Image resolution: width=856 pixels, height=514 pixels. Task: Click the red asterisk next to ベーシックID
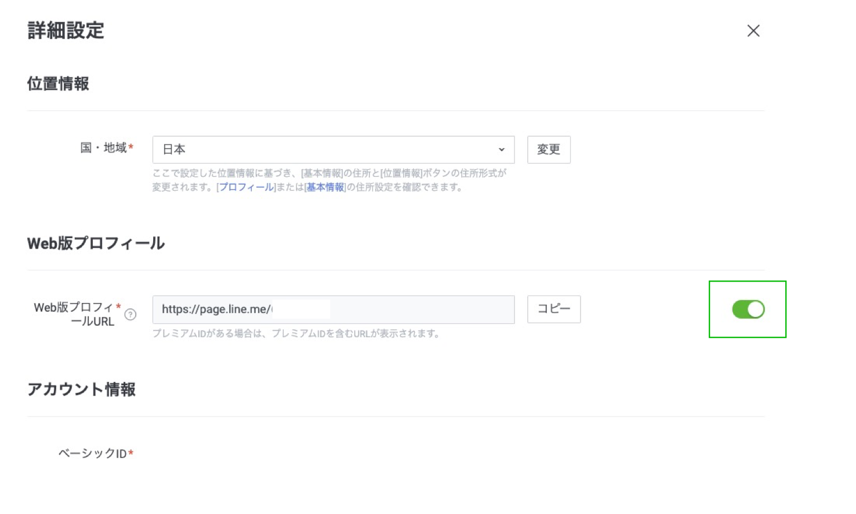131,453
